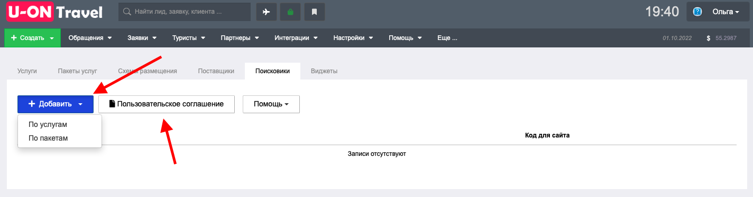Click the exchange rate value 55.2987
753x197 pixels.
(726, 38)
